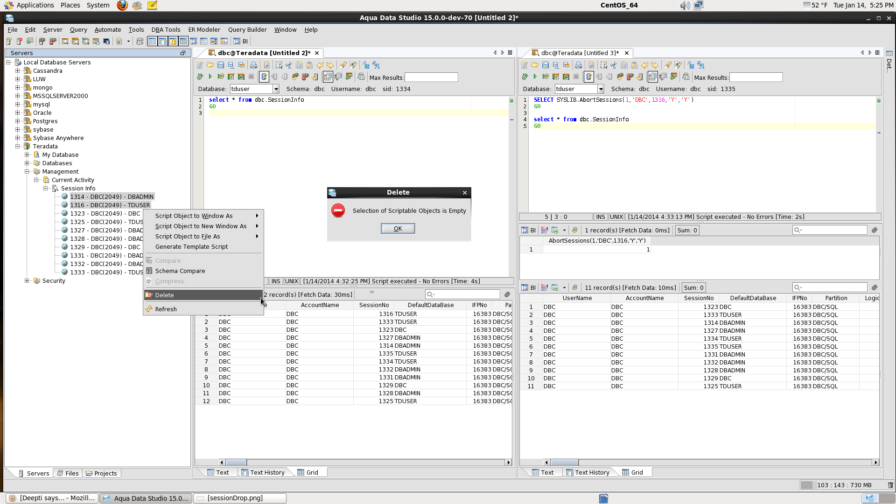Click the Stop execution icon in left editor toolbar
The height and width of the screenshot is (504, 896).
[251, 77]
